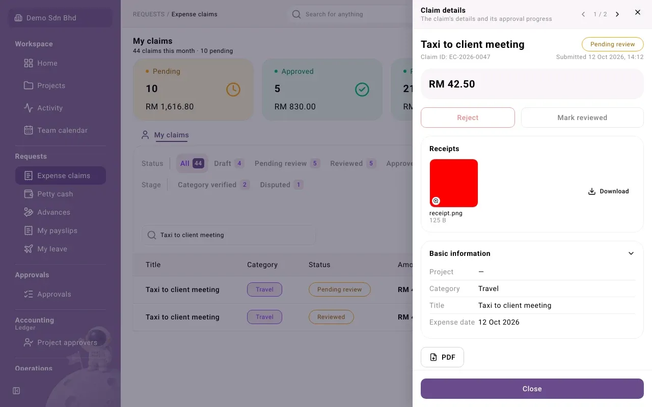Mark the claim as reviewed
Image resolution: width=652 pixels, height=407 pixels.
click(582, 118)
